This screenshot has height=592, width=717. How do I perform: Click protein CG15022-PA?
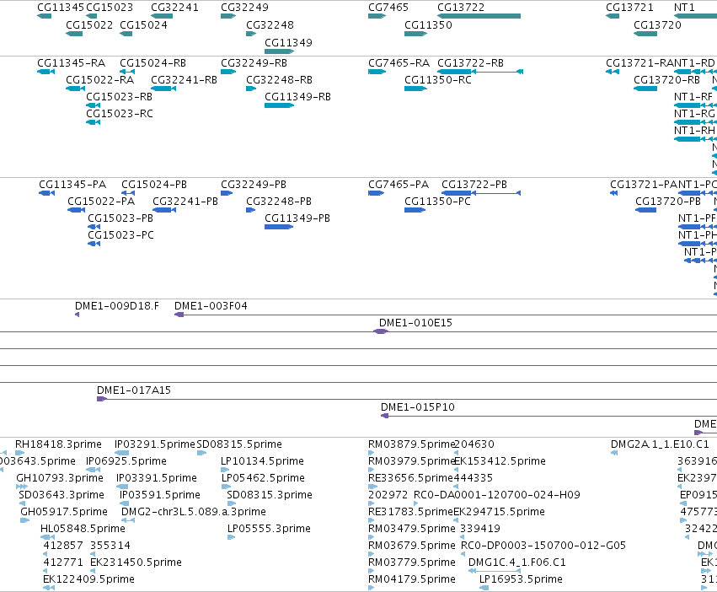(x=101, y=201)
